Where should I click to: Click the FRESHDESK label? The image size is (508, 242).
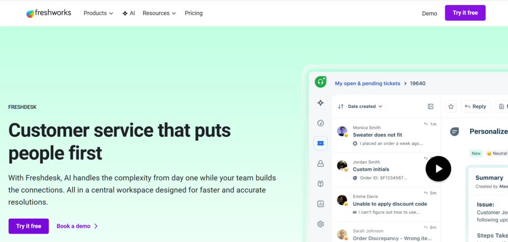point(22,107)
